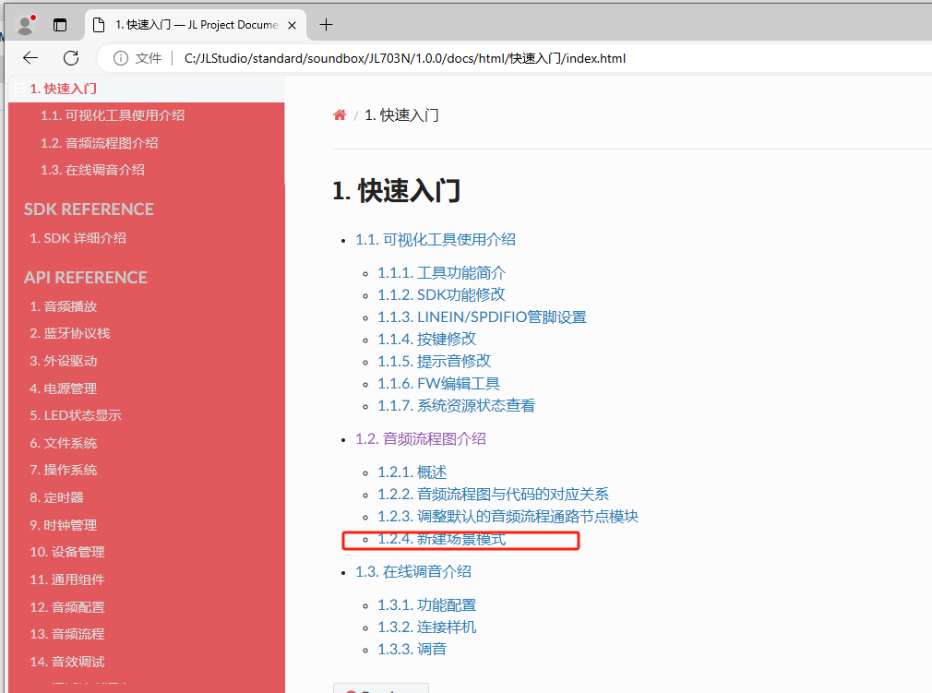932x693 pixels.
Task: Go back to the previous page
Action: (x=30, y=58)
